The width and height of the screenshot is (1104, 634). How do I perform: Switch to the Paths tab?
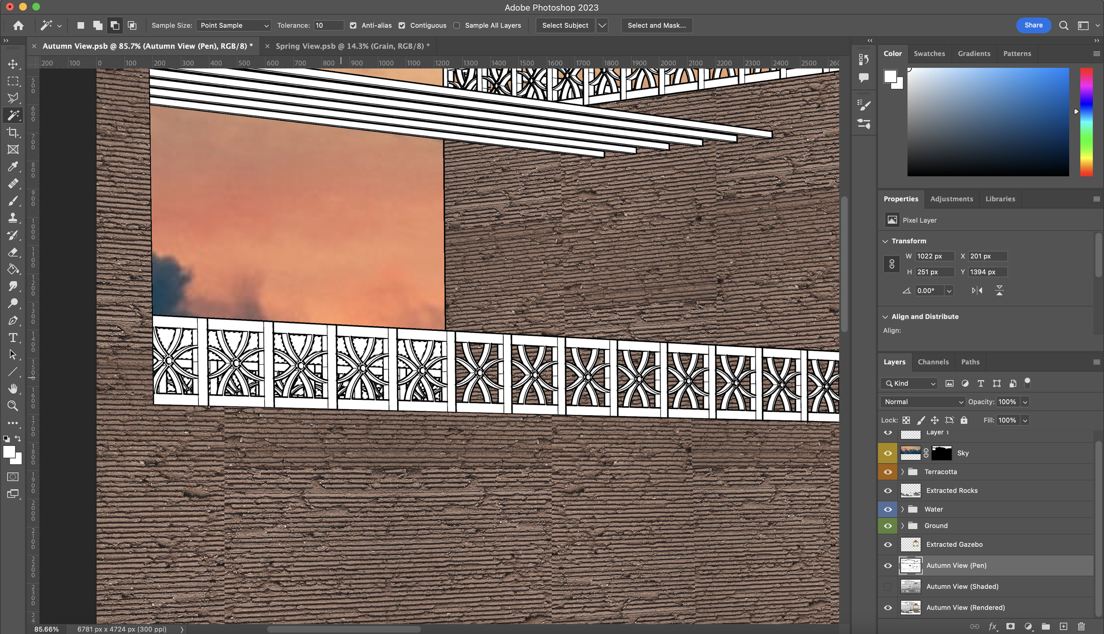coord(970,362)
